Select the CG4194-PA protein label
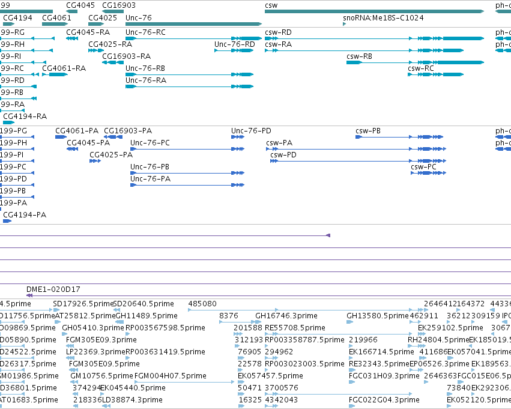 (x=25, y=215)
